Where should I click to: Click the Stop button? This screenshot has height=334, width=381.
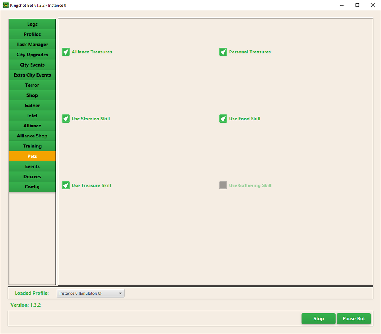(x=318, y=318)
